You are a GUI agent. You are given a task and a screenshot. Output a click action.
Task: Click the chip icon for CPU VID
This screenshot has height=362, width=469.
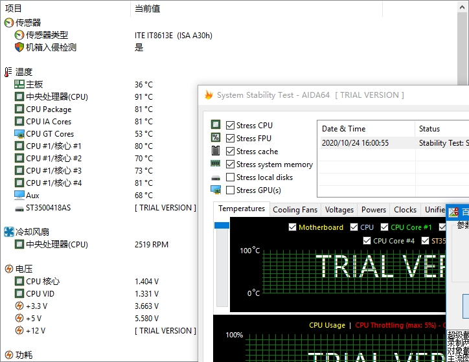click(19, 293)
